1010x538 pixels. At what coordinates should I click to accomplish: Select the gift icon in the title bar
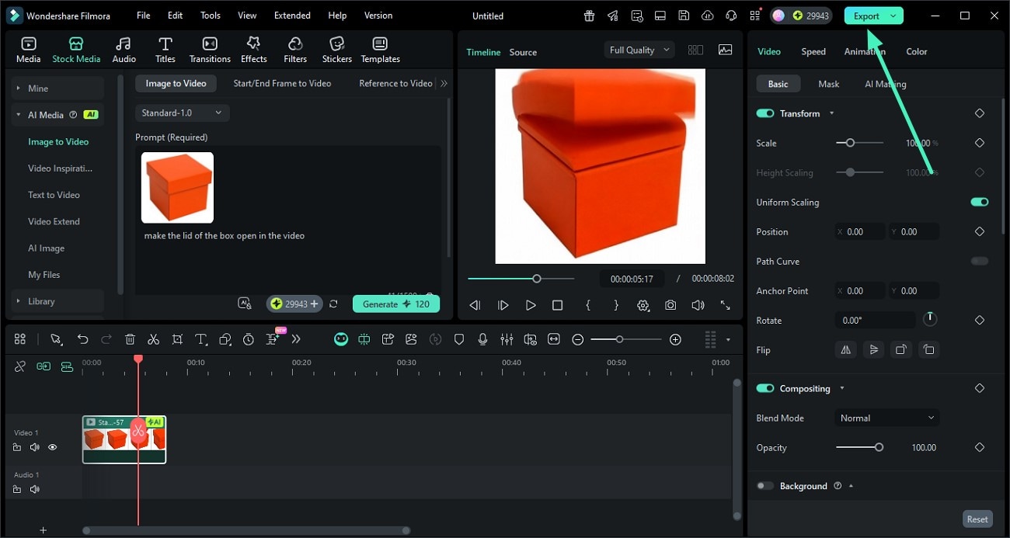click(589, 15)
